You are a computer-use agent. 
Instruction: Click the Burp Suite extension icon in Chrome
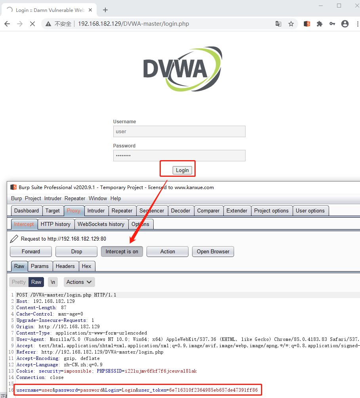[x=307, y=24]
